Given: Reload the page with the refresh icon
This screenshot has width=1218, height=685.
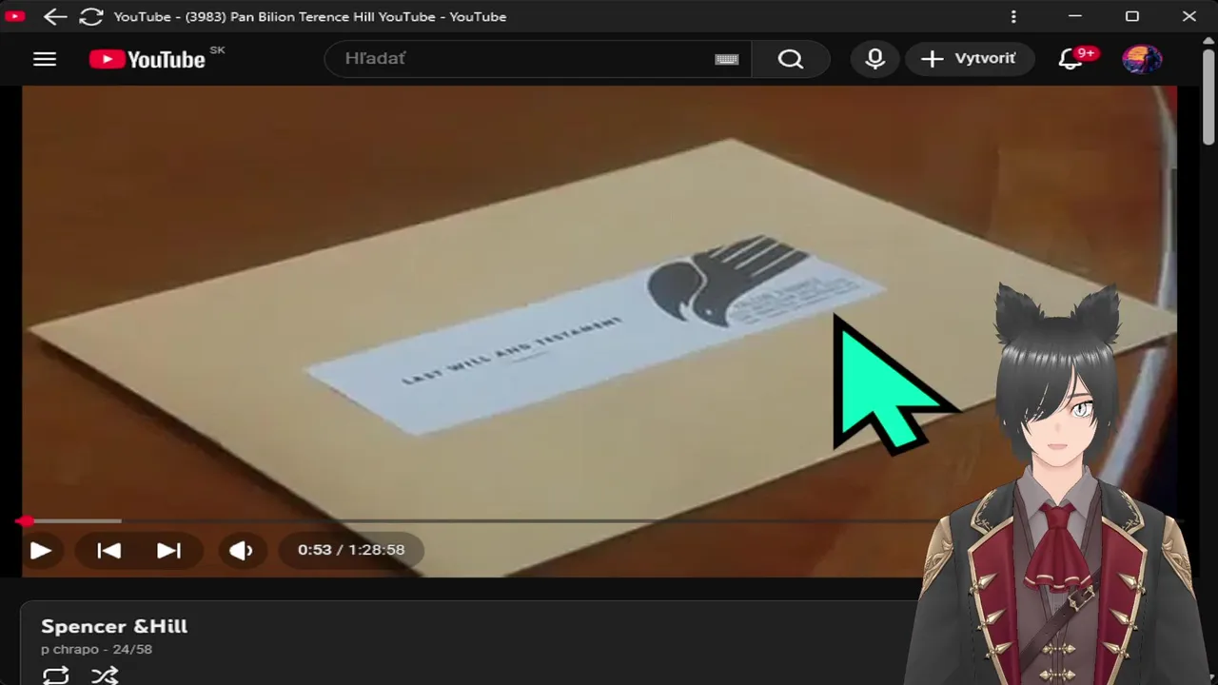Looking at the screenshot, I should coord(90,16).
